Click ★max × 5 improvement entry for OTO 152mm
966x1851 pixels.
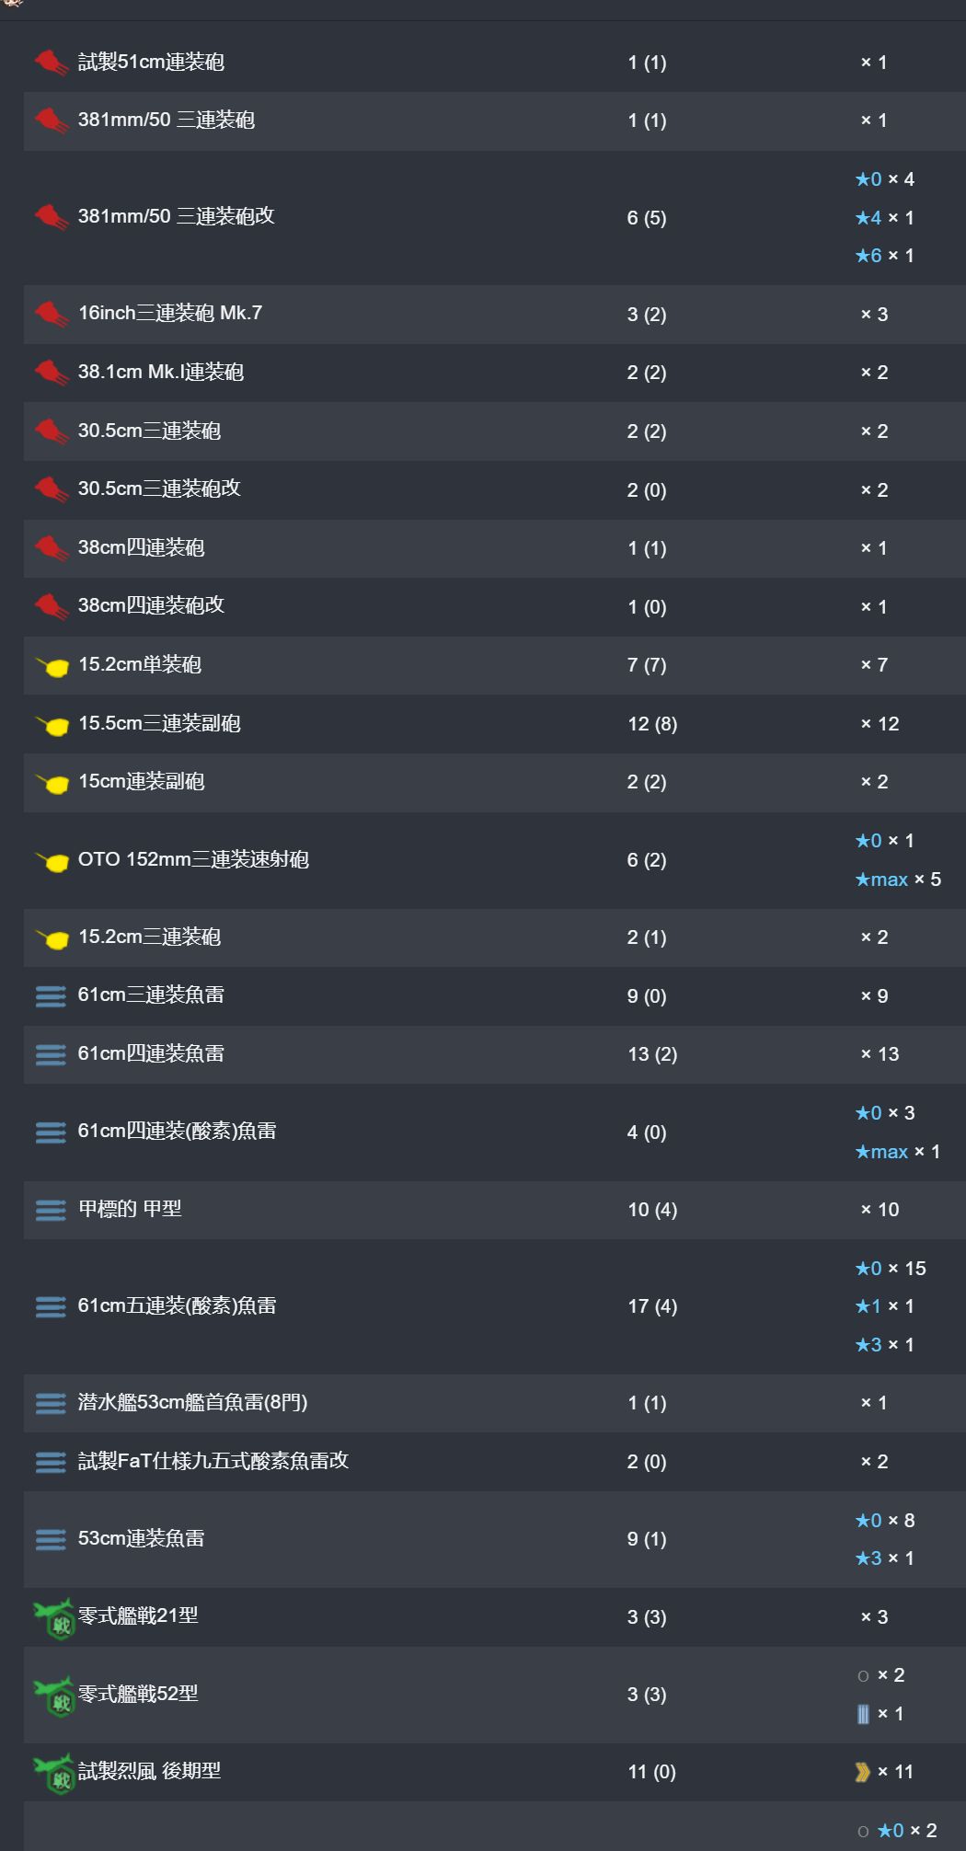tap(898, 880)
